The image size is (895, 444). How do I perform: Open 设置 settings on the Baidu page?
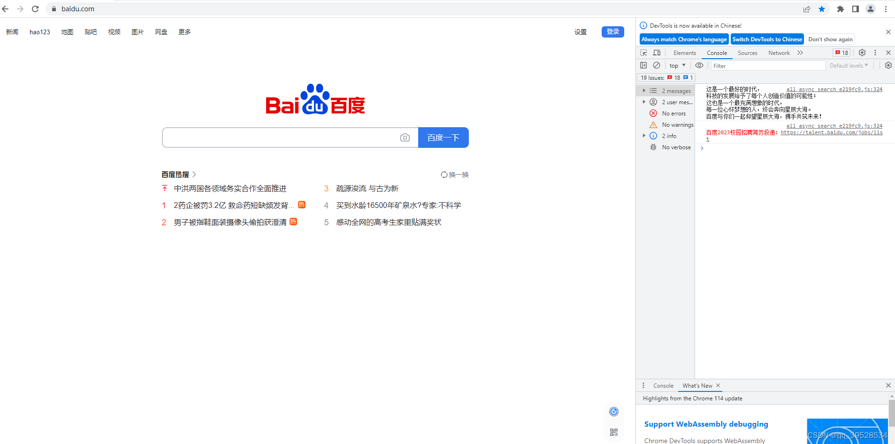(581, 32)
